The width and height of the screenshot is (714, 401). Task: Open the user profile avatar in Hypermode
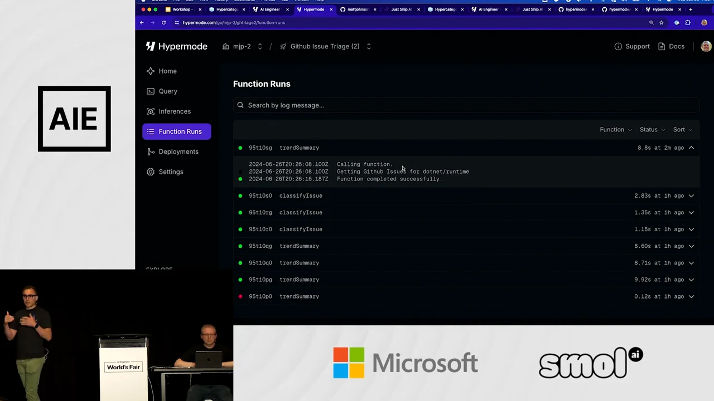(706, 46)
